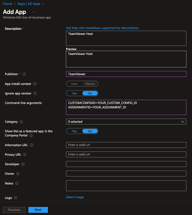This screenshot has width=192, height=215.
Task: Open the ellipsis menu beside Add App
Action: tap(34, 12)
